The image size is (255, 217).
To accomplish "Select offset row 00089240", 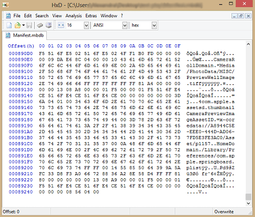I will (21, 192).
